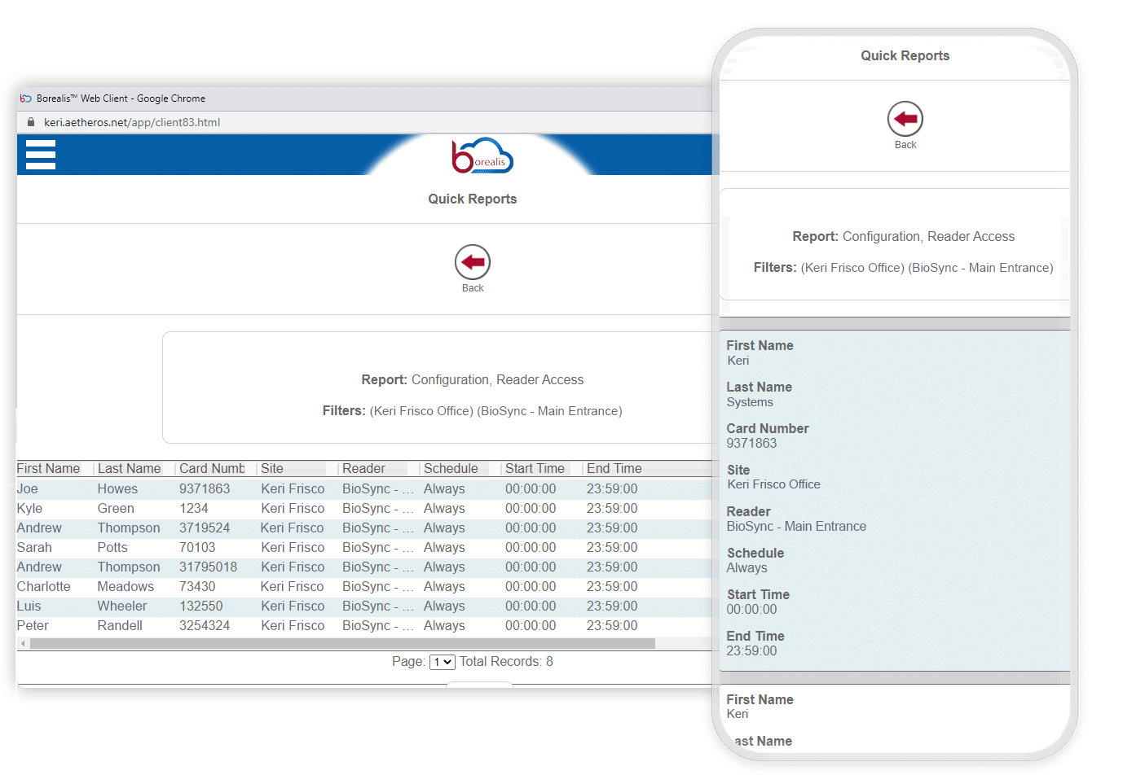
Task: Click 'Total Records: 8' text
Action: click(x=506, y=662)
